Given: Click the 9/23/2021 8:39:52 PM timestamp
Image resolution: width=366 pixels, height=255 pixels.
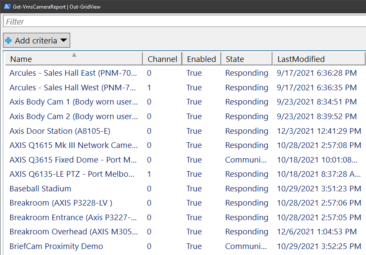Looking at the screenshot, I should (317, 117).
